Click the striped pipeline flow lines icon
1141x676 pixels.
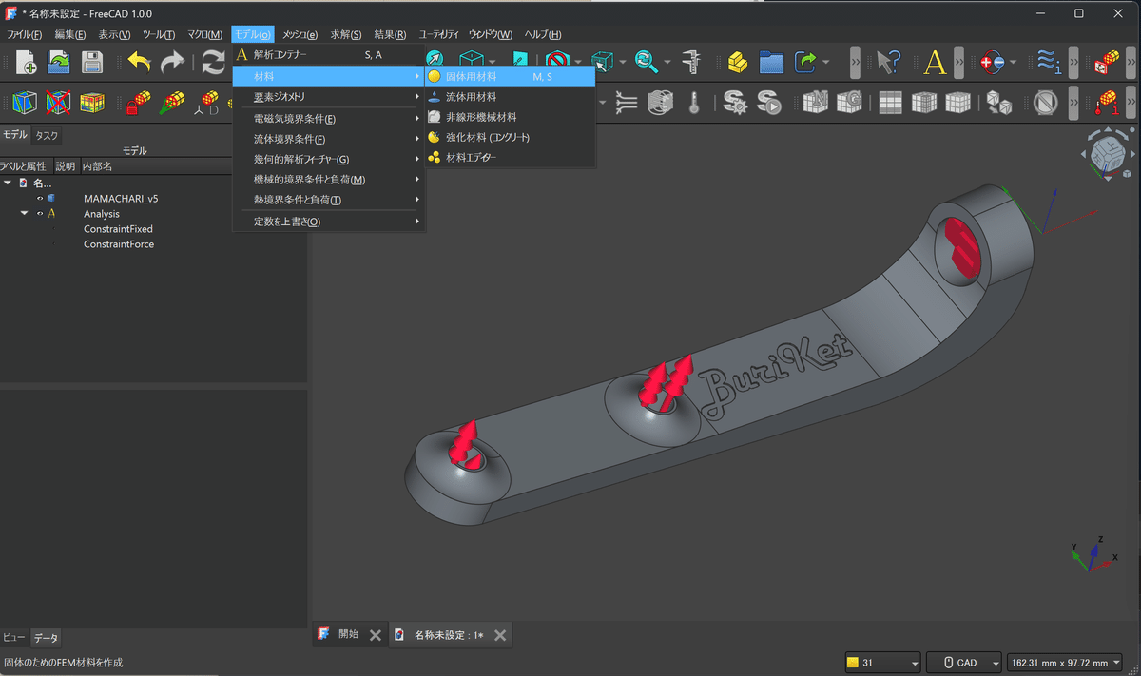[x=627, y=102]
